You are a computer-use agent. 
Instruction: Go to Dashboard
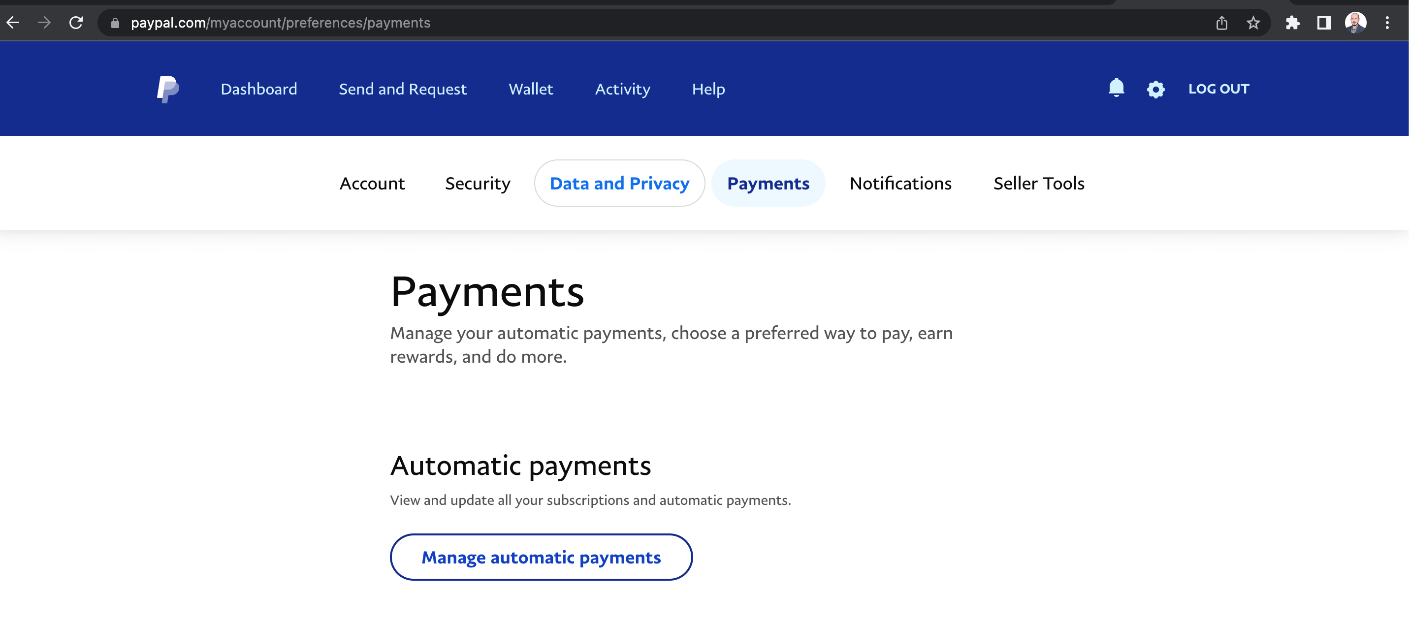pos(259,89)
